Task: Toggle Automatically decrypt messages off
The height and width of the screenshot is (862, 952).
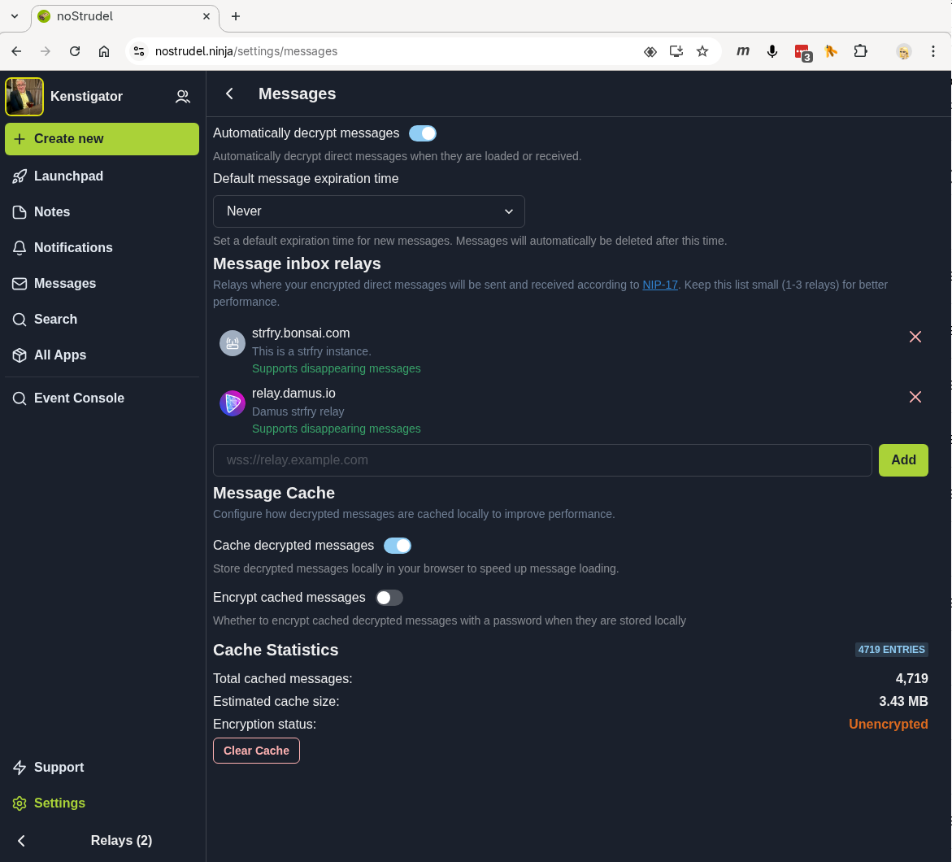Action: (423, 133)
